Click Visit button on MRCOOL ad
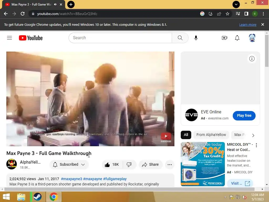 click(x=240, y=183)
